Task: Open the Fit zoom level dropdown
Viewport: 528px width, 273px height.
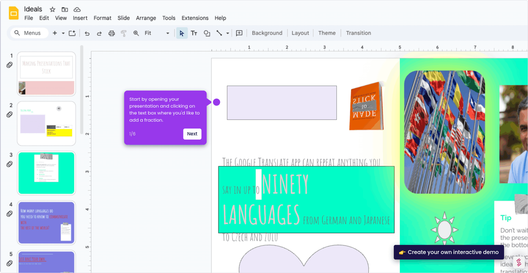Action: click(157, 33)
